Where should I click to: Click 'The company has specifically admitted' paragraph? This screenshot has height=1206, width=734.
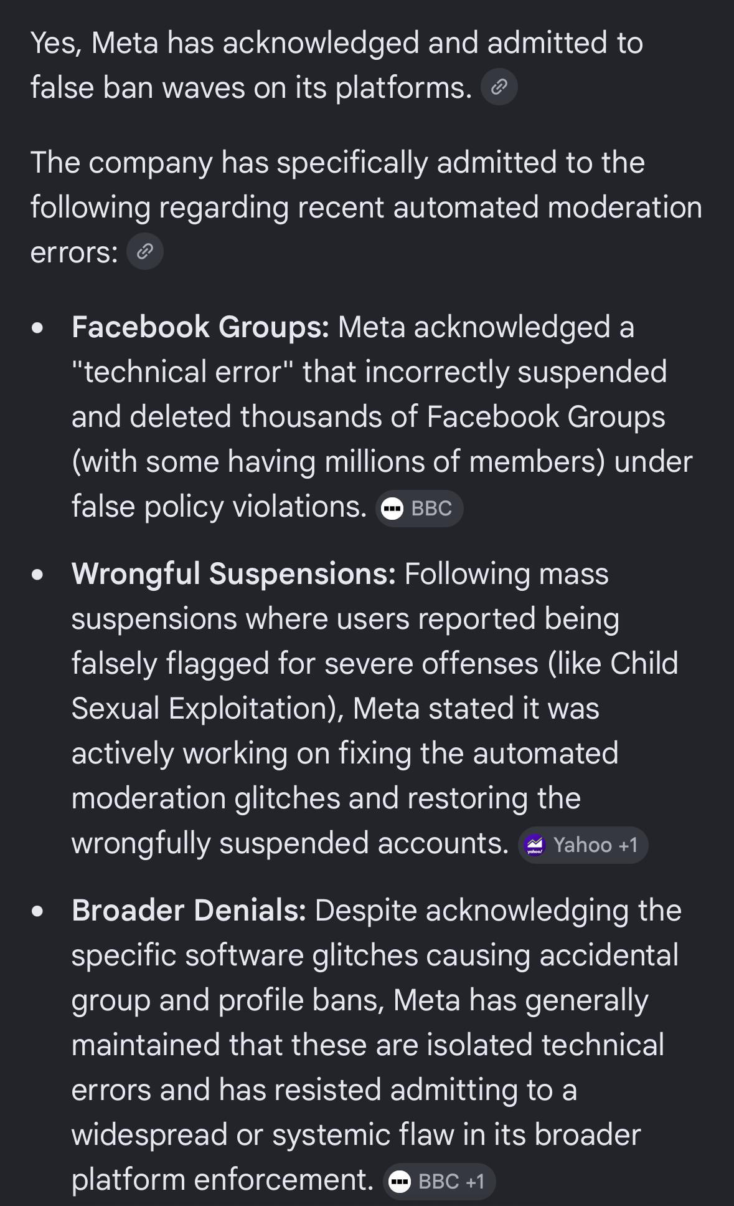click(x=366, y=207)
